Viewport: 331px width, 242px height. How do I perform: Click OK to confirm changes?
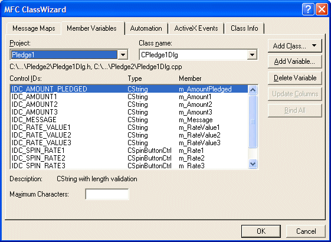coord(261,231)
